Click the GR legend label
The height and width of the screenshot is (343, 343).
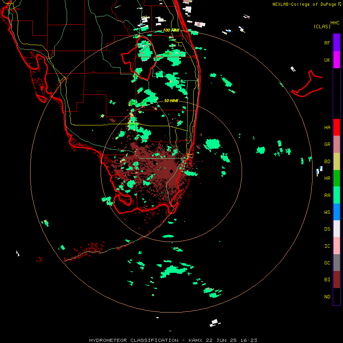(x=327, y=144)
